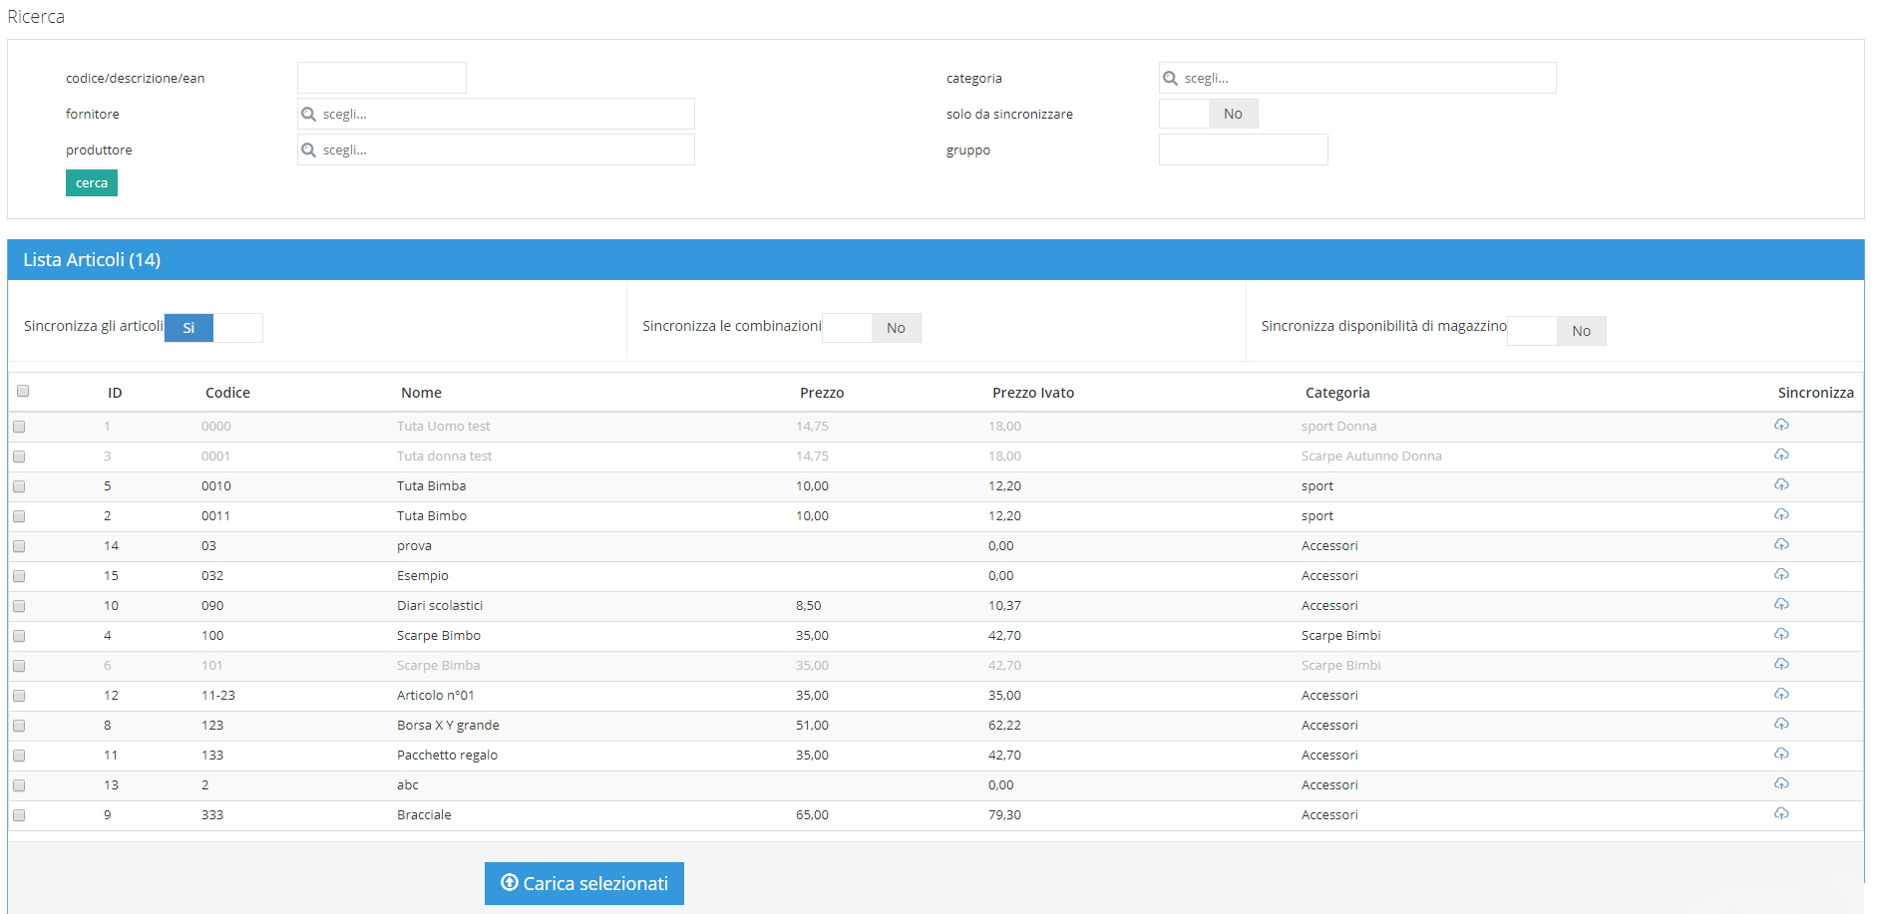Tick checkbox for Scarpe Bimbo row
Screen dimensions: 1881x914
point(19,636)
